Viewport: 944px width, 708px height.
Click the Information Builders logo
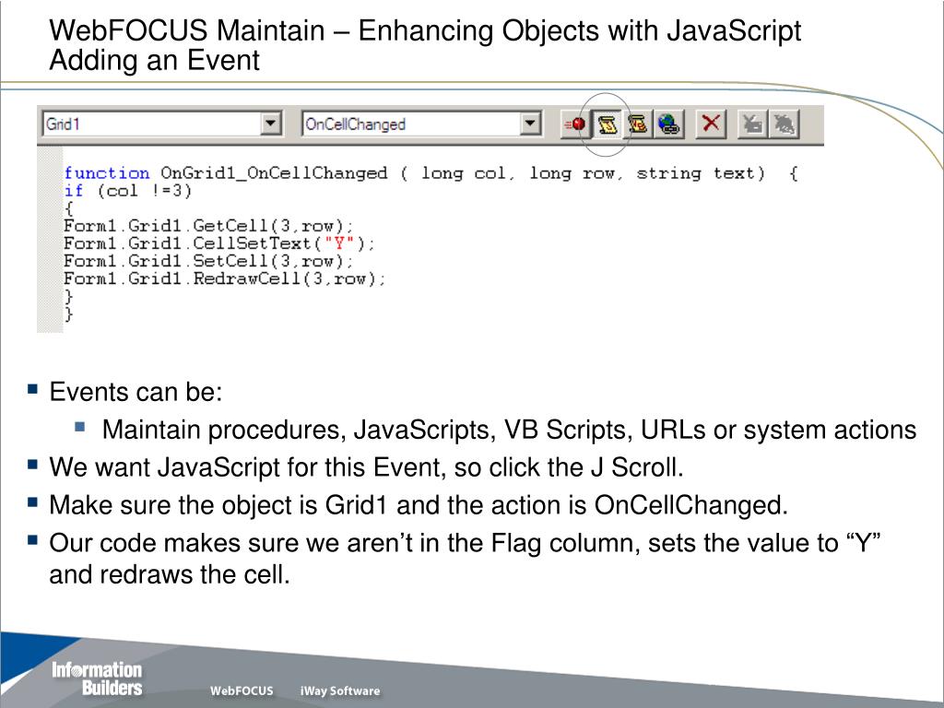[x=97, y=678]
